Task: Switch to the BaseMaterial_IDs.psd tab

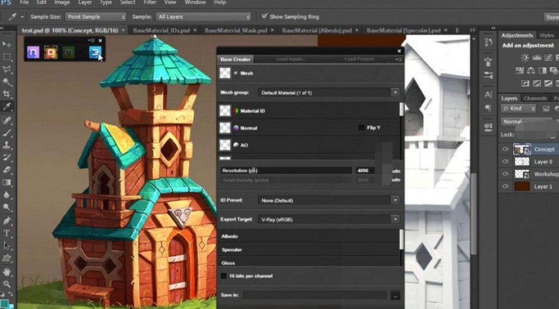Action: point(161,30)
